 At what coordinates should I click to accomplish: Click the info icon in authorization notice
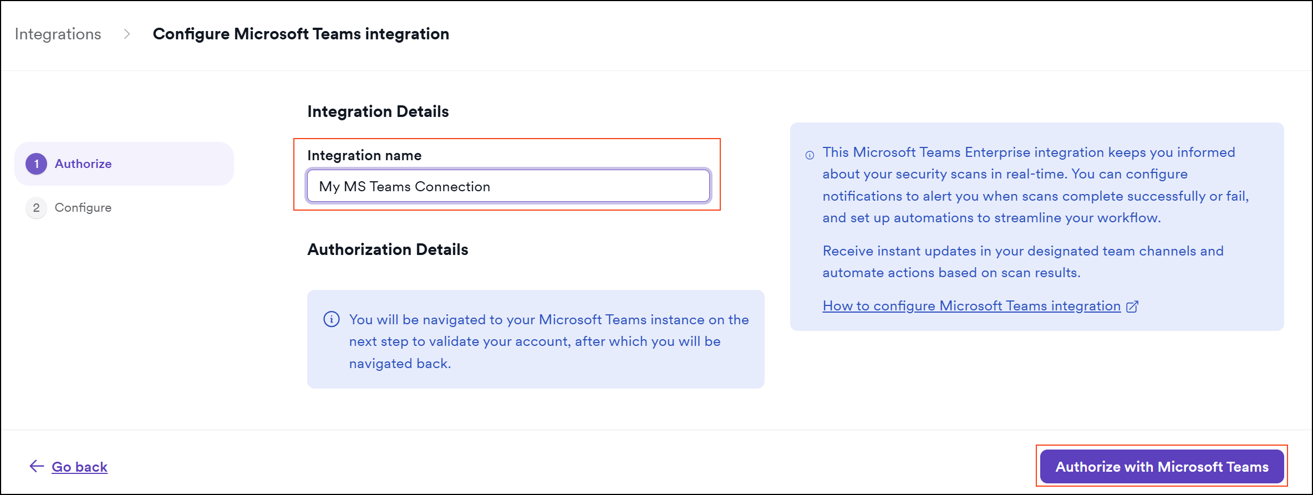(x=332, y=319)
